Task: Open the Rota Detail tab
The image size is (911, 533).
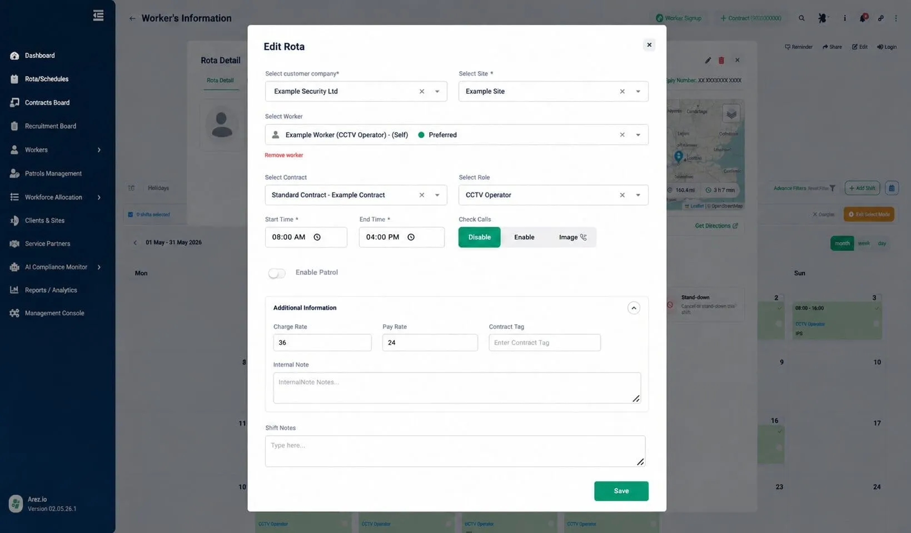Action: 220,81
